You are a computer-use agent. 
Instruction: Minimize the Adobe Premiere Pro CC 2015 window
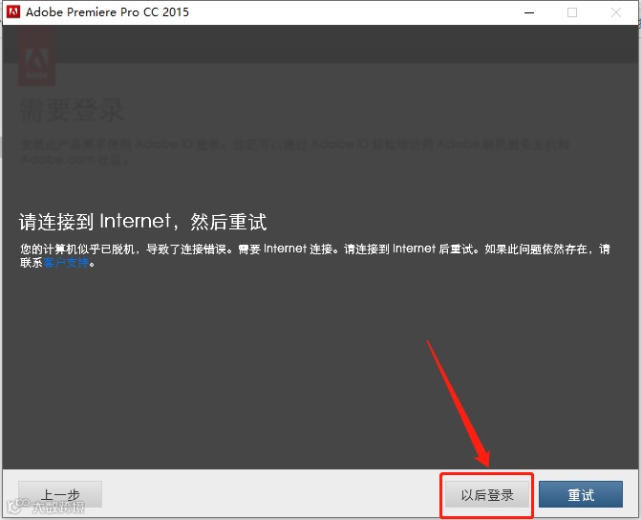click(x=529, y=12)
